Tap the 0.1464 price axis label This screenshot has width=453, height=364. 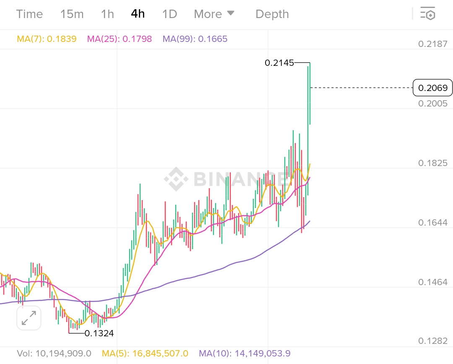[433, 282]
